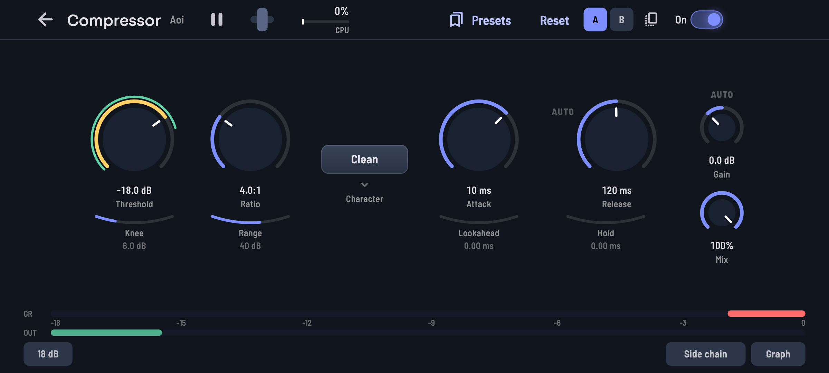
Task: Click the 6.0 dB knee value
Action: (x=134, y=246)
